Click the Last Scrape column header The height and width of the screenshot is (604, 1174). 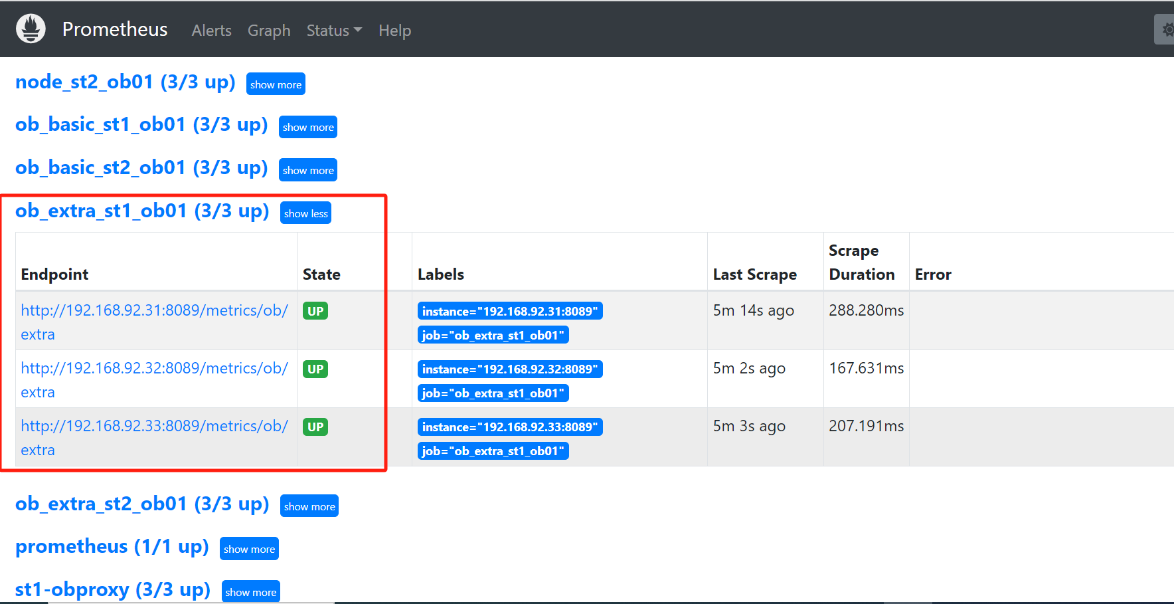(755, 274)
